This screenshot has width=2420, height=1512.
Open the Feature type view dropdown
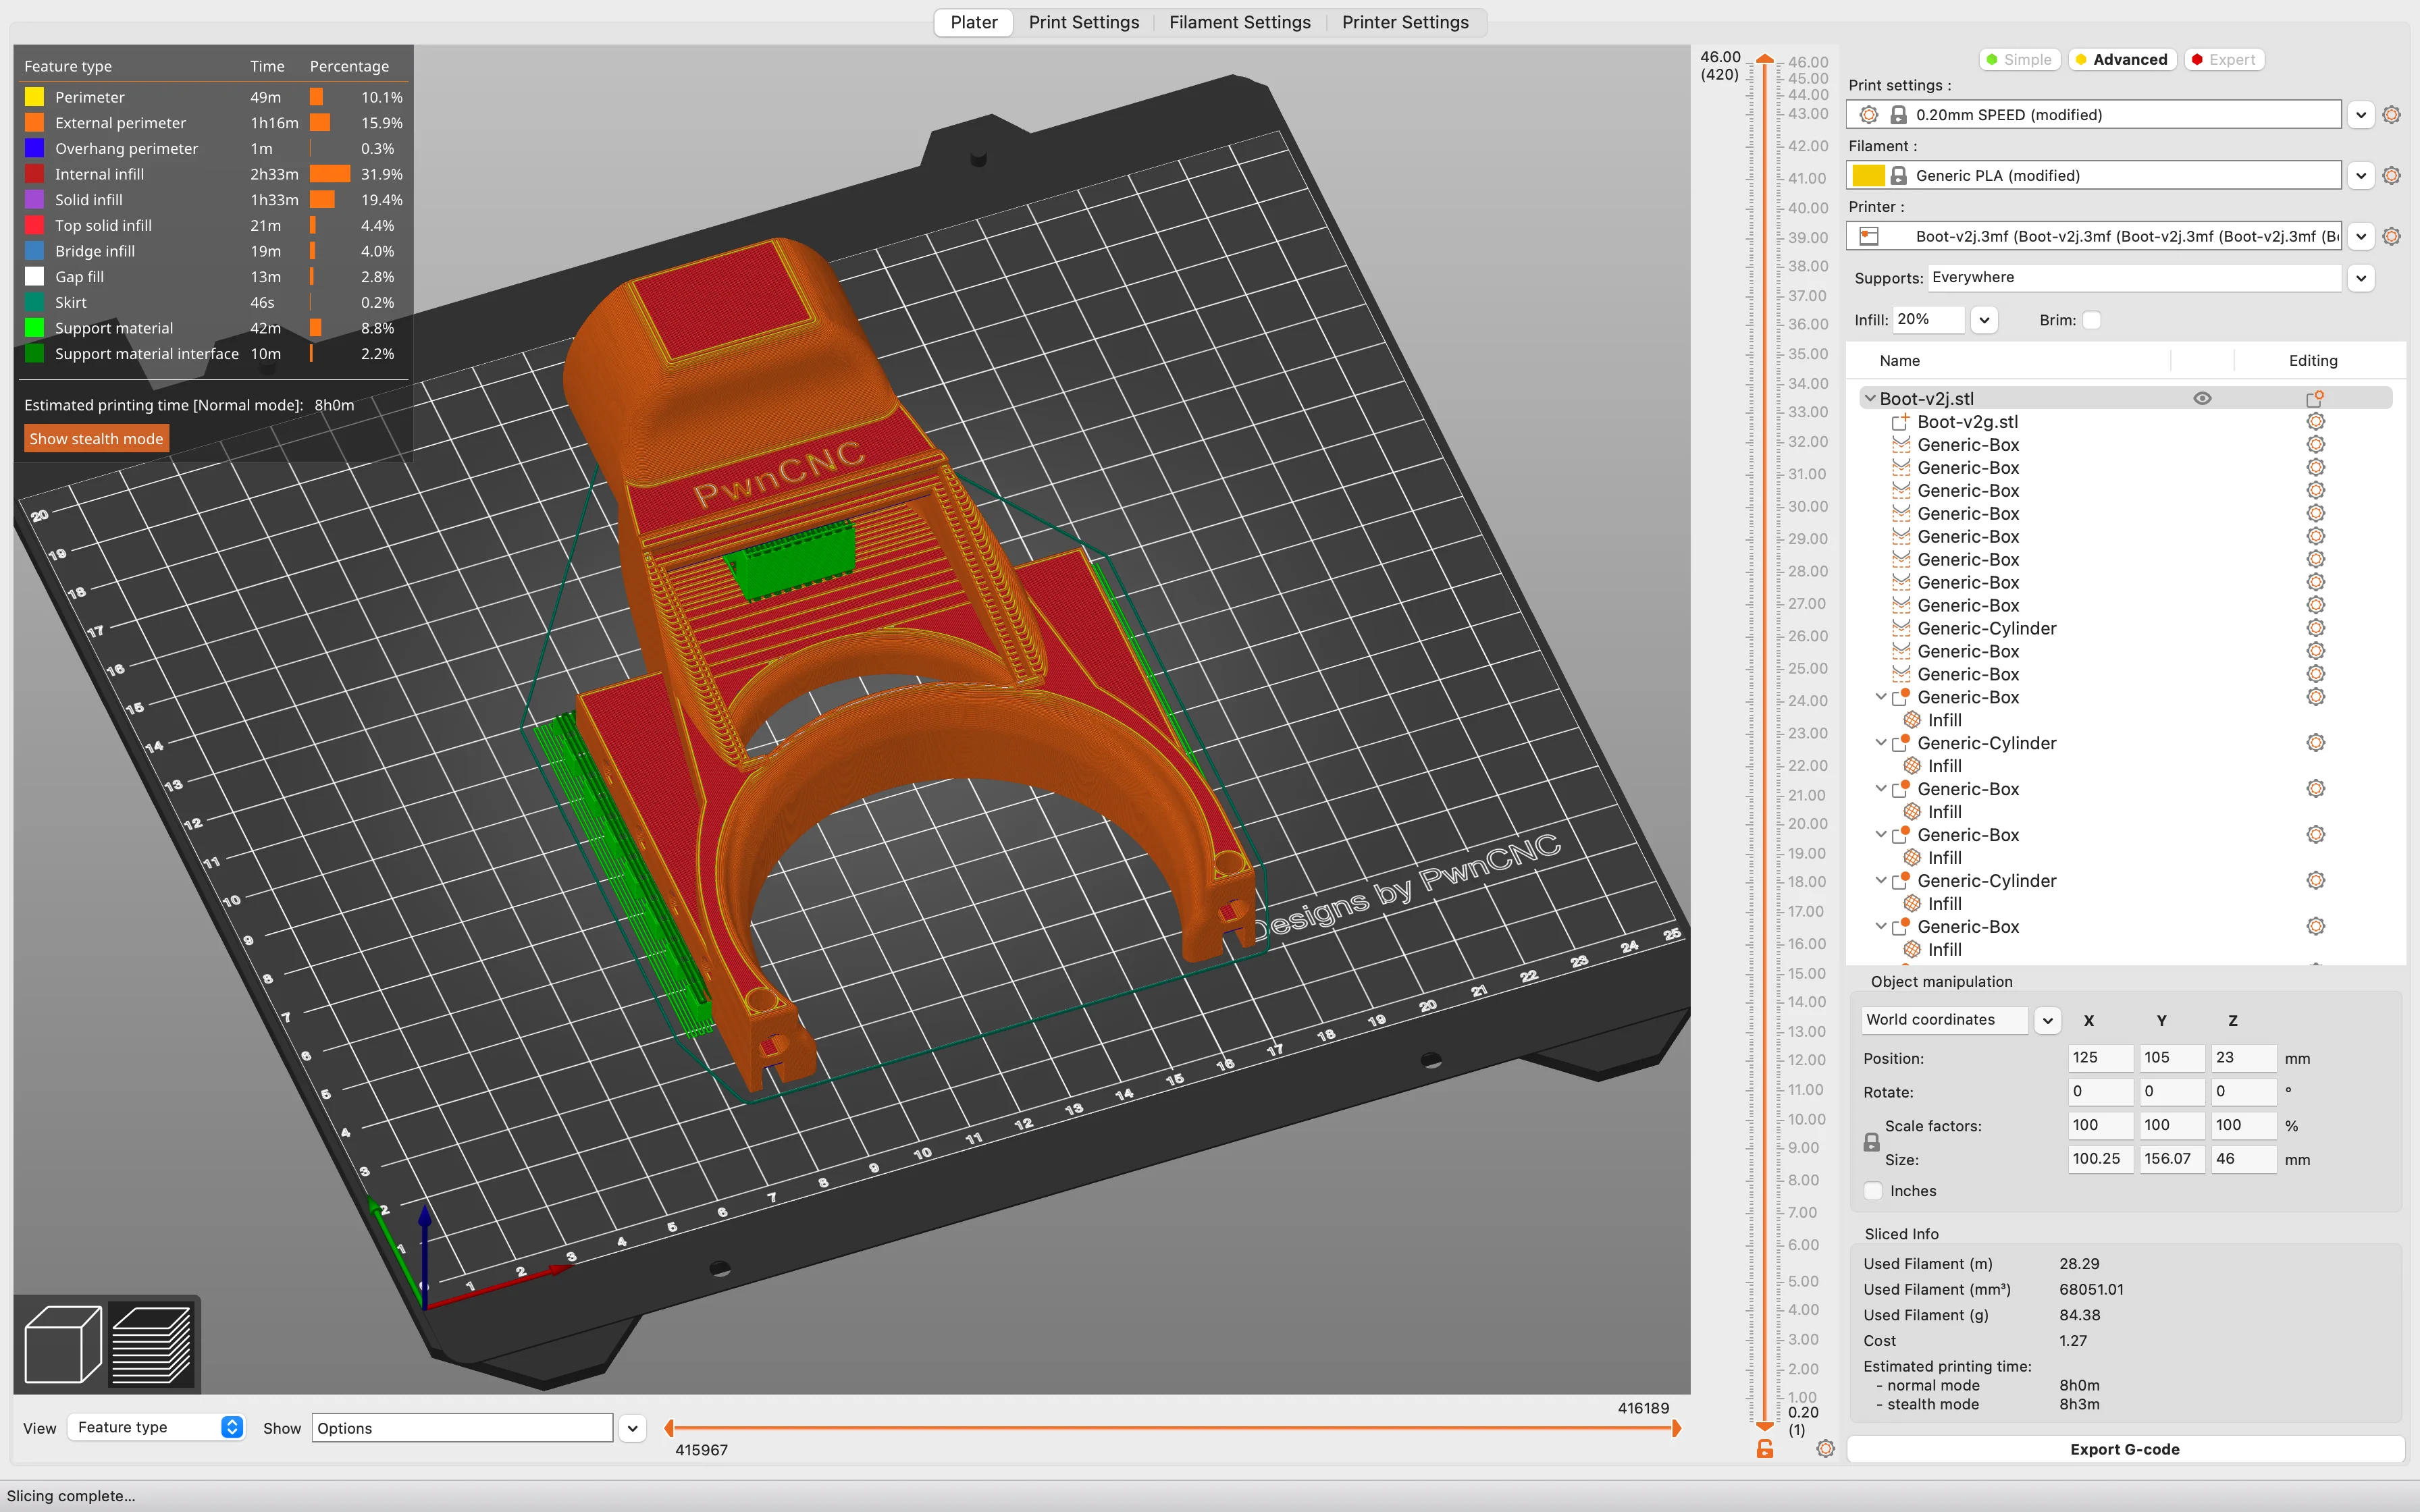click(x=156, y=1427)
